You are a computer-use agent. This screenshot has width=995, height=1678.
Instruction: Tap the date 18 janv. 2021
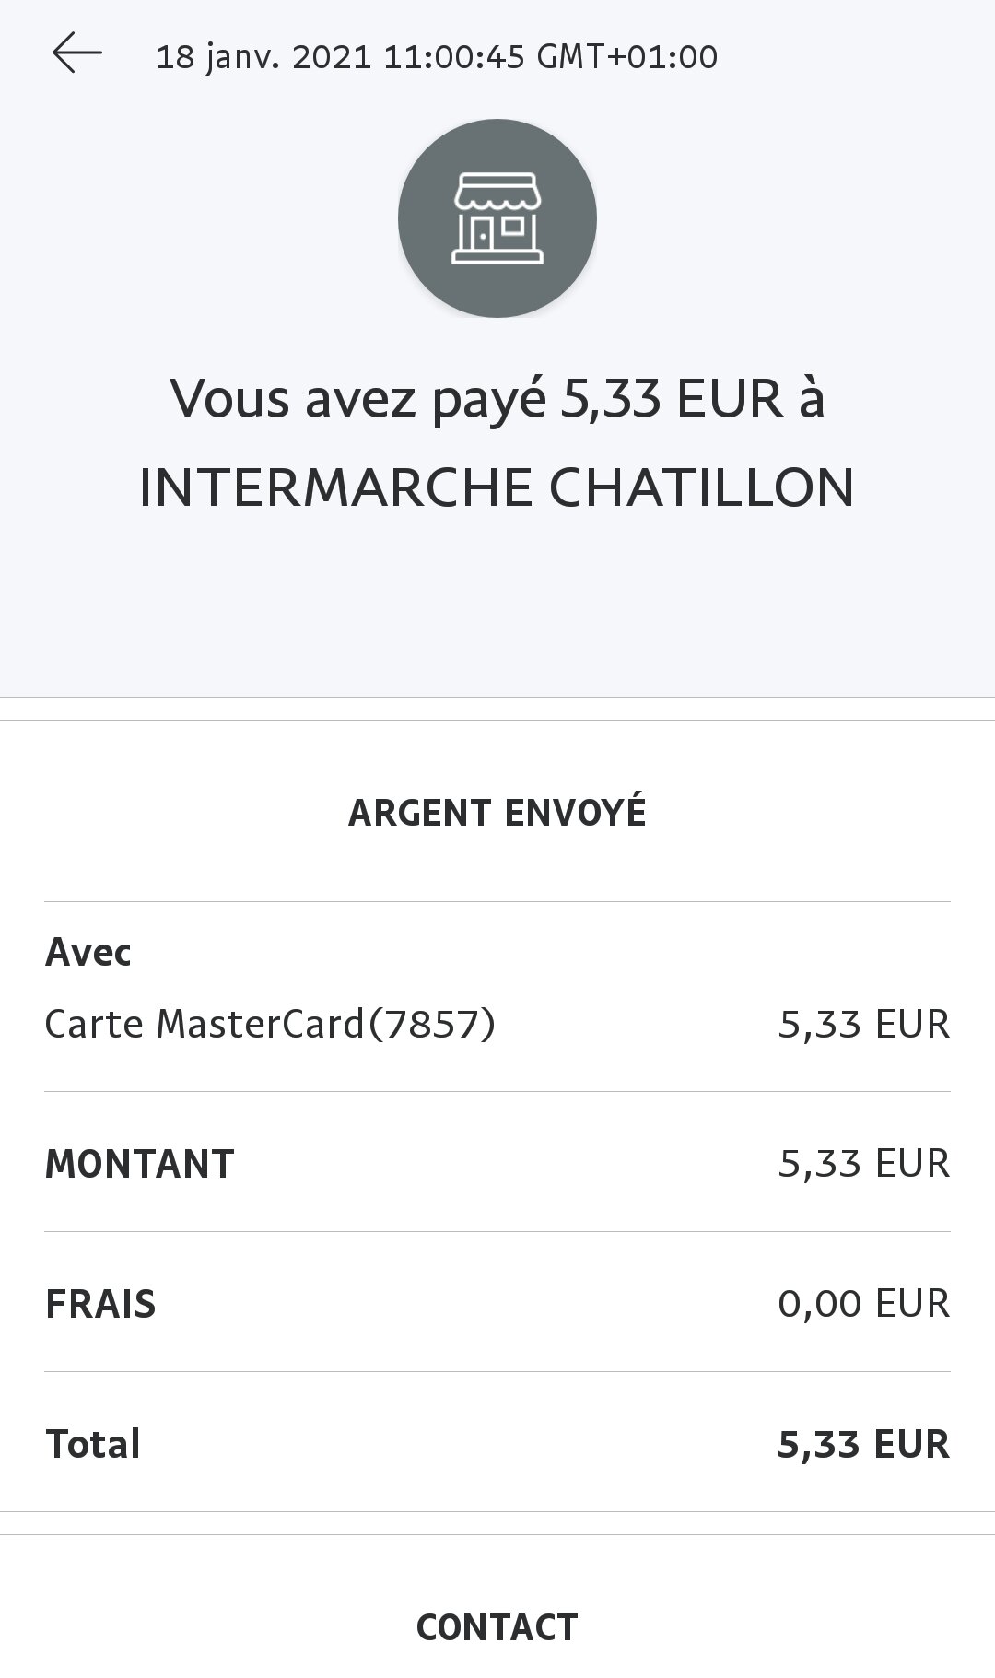pyautogui.click(x=263, y=57)
